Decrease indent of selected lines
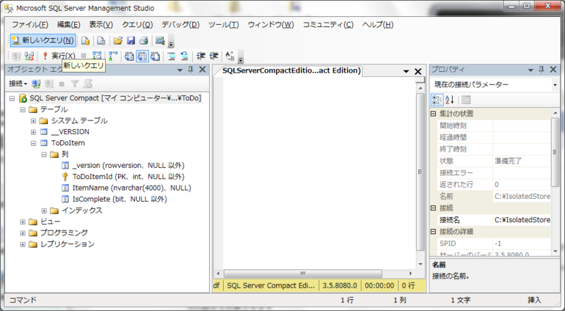The image size is (565, 311). (201, 56)
